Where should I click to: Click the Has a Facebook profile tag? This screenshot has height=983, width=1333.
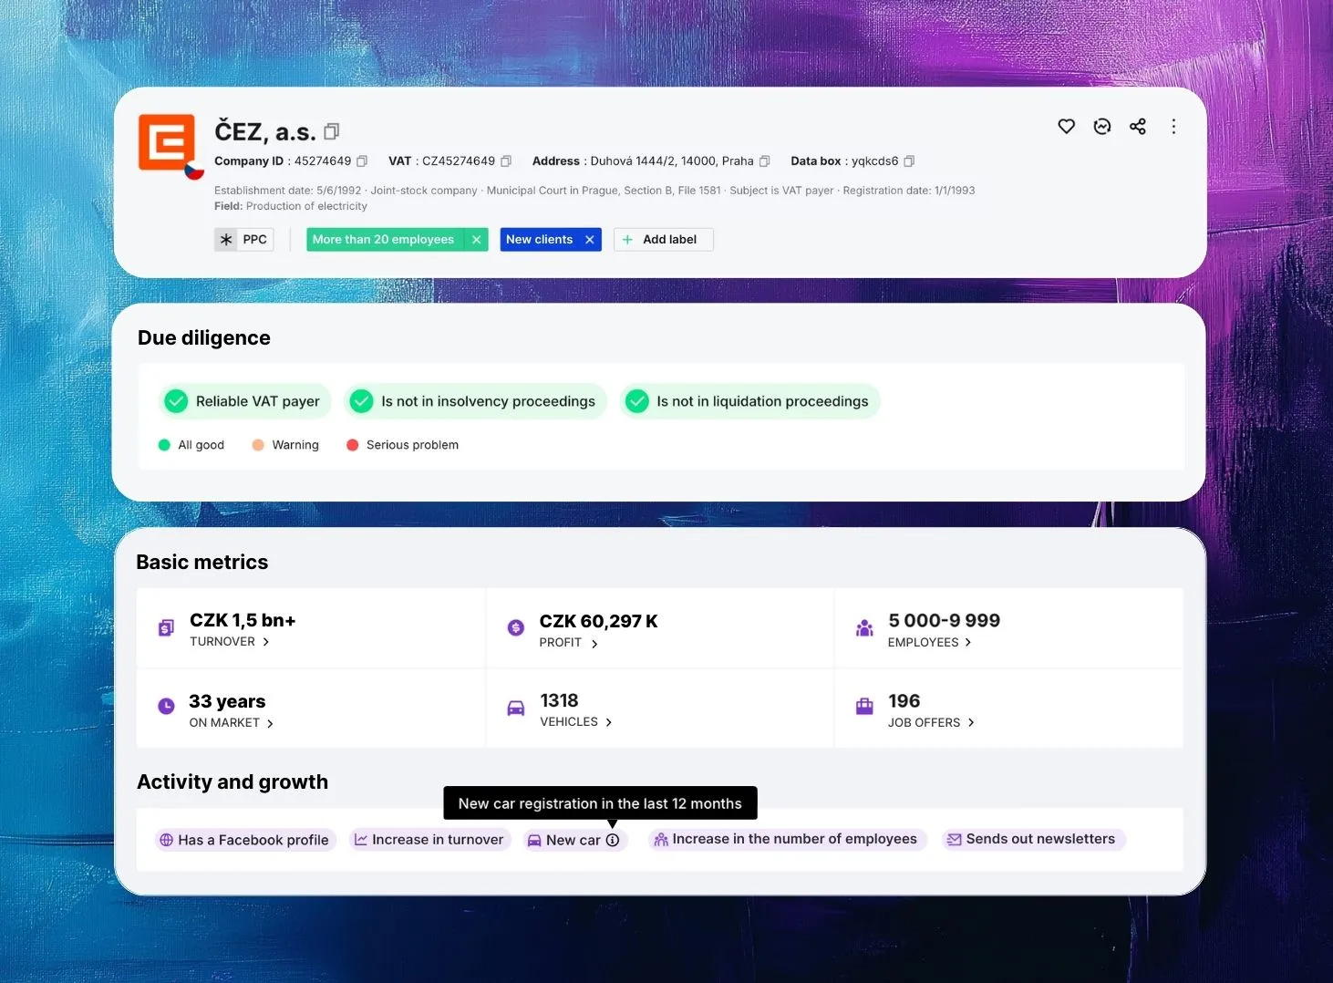(x=246, y=840)
